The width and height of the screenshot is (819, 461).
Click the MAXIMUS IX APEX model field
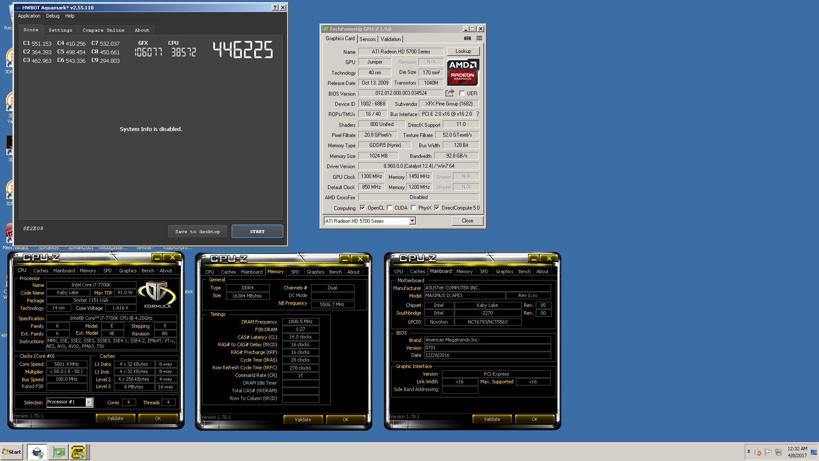[x=465, y=295]
